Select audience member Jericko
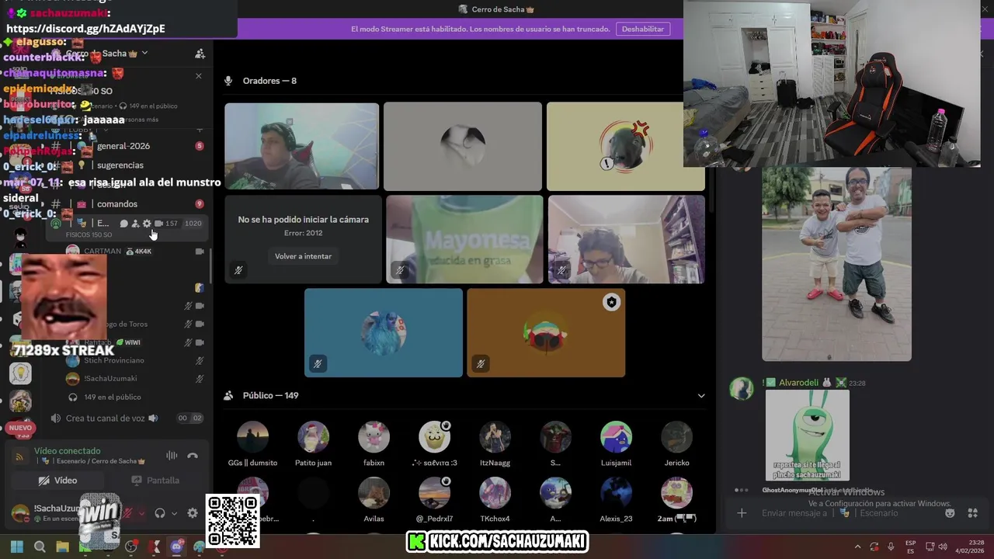The width and height of the screenshot is (994, 559). click(676, 444)
